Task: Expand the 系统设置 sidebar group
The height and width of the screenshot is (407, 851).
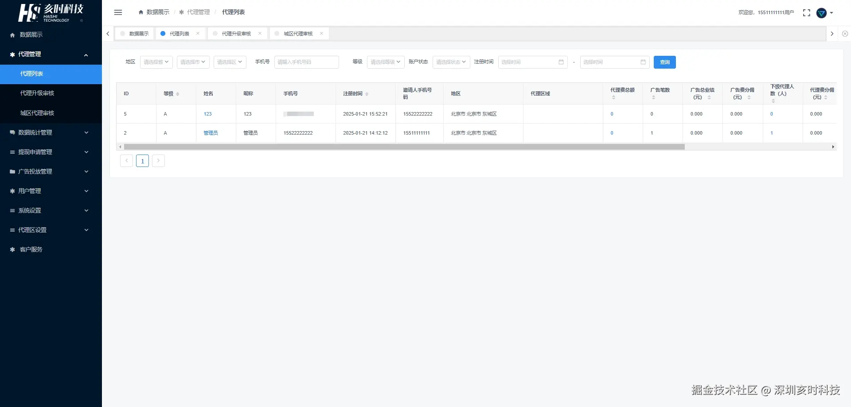Action: [51, 210]
